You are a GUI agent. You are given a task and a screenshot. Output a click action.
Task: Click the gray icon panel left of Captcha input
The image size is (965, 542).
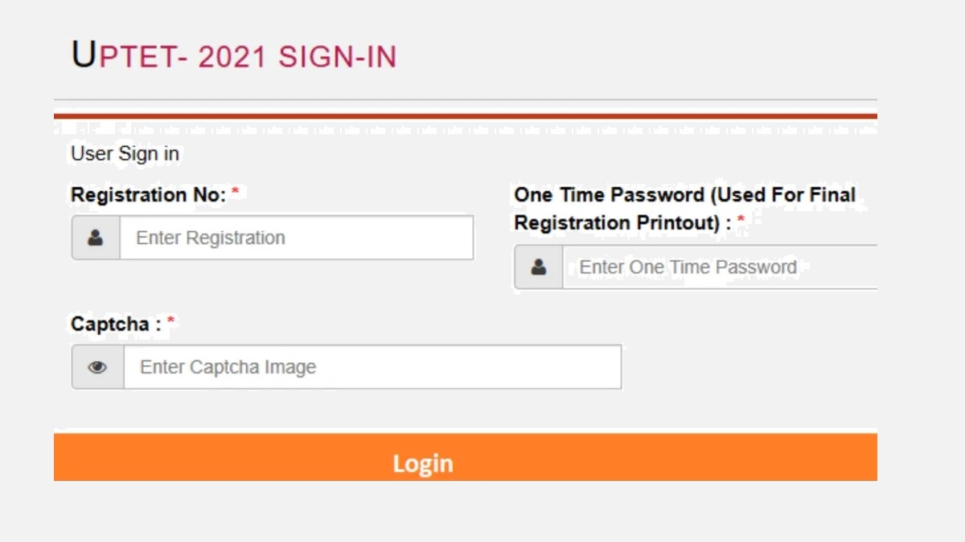tap(96, 367)
